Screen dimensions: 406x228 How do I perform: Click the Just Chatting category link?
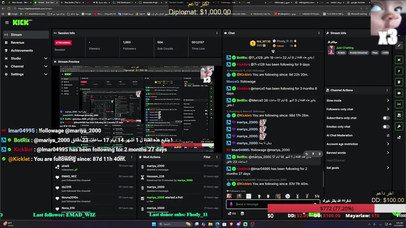(344, 48)
